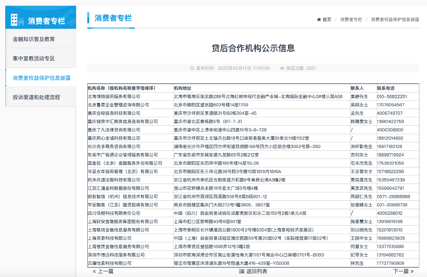Click 消费者权益保护信息披露 in breadcrumb
The width and height of the screenshot is (427, 277).
(x=395, y=19)
